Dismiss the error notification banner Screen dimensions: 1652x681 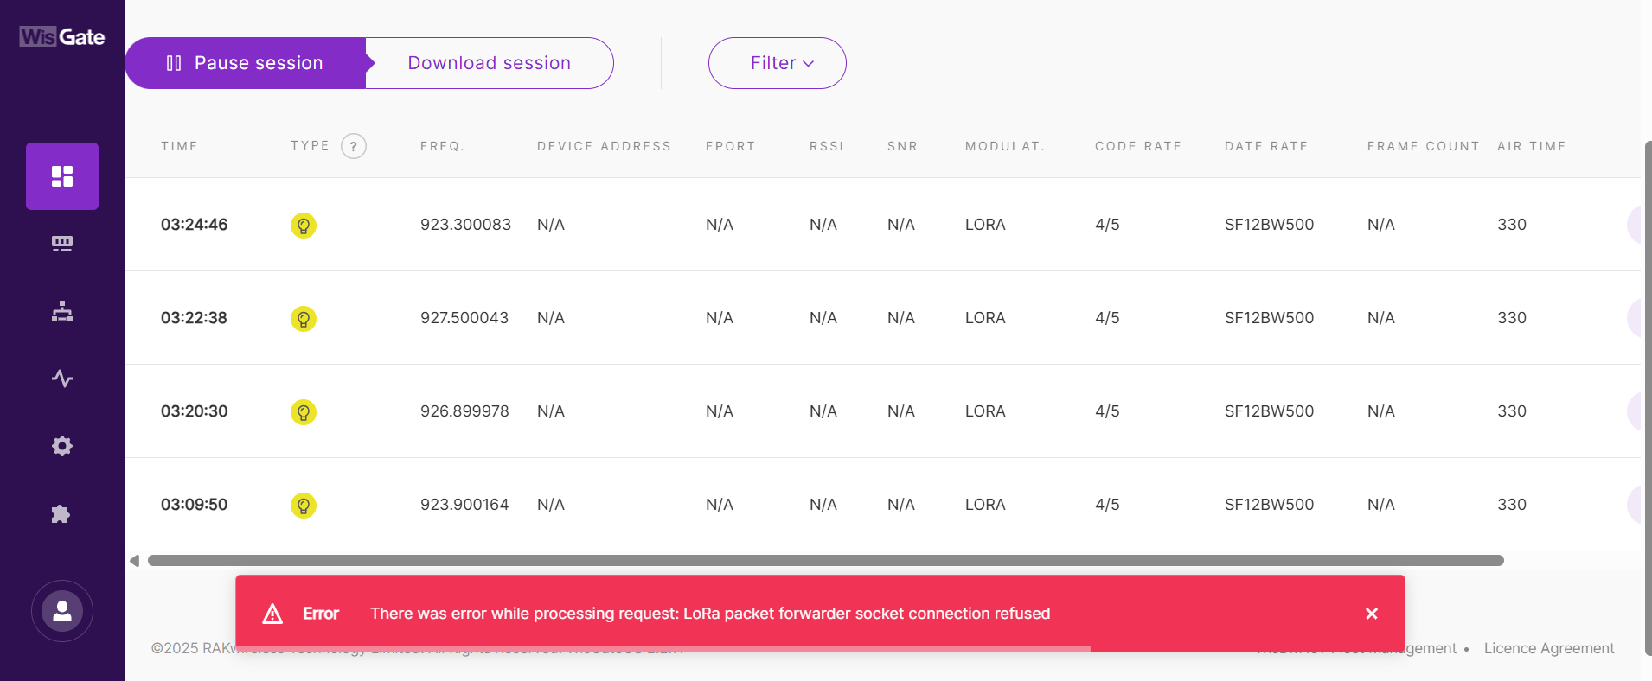[1372, 614]
